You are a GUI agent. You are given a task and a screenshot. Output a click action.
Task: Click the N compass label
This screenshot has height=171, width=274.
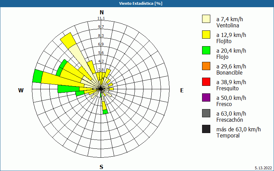tap(102, 12)
